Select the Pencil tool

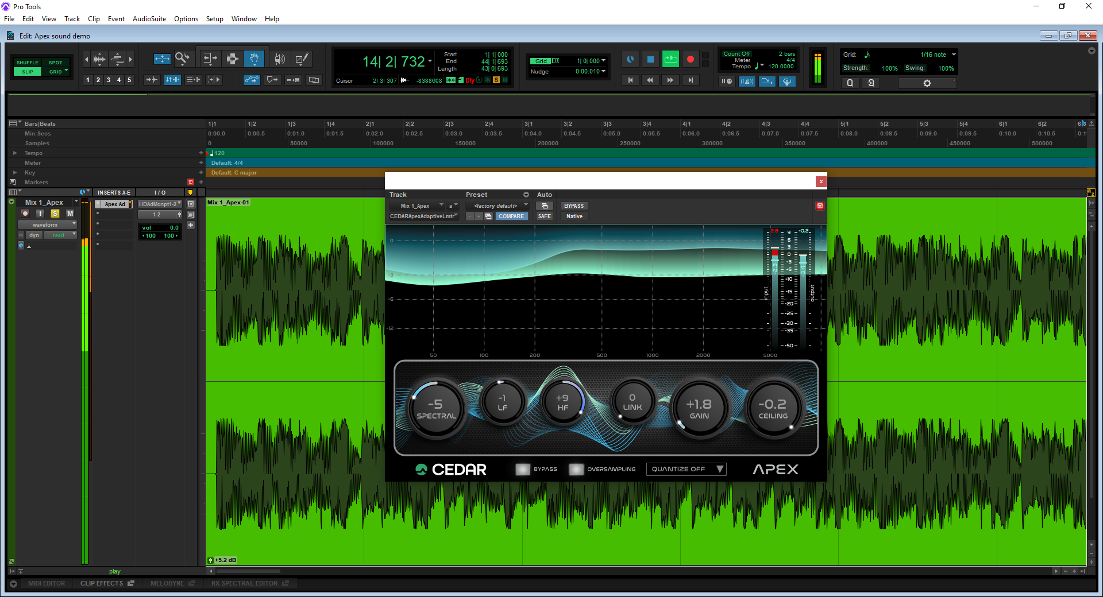click(x=302, y=59)
